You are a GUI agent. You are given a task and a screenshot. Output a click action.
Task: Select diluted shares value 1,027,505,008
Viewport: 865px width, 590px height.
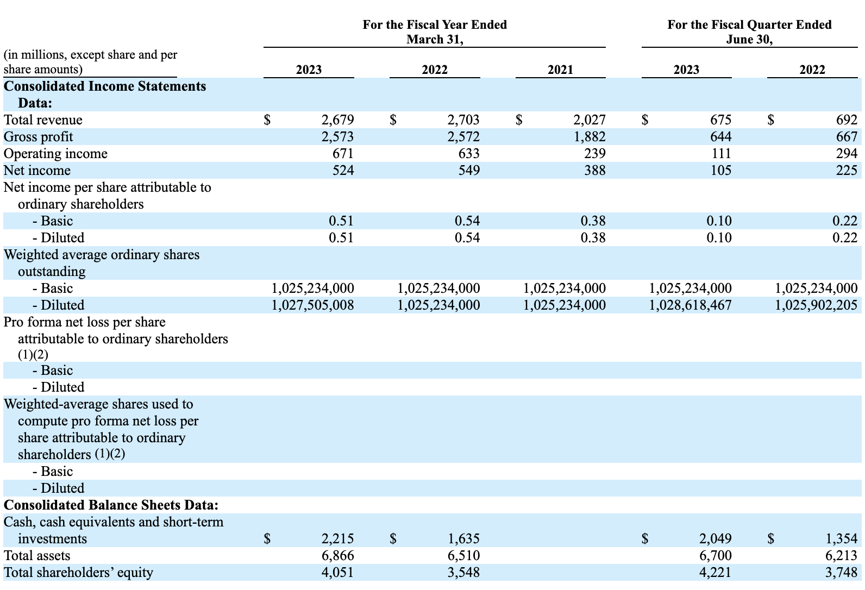[312, 305]
